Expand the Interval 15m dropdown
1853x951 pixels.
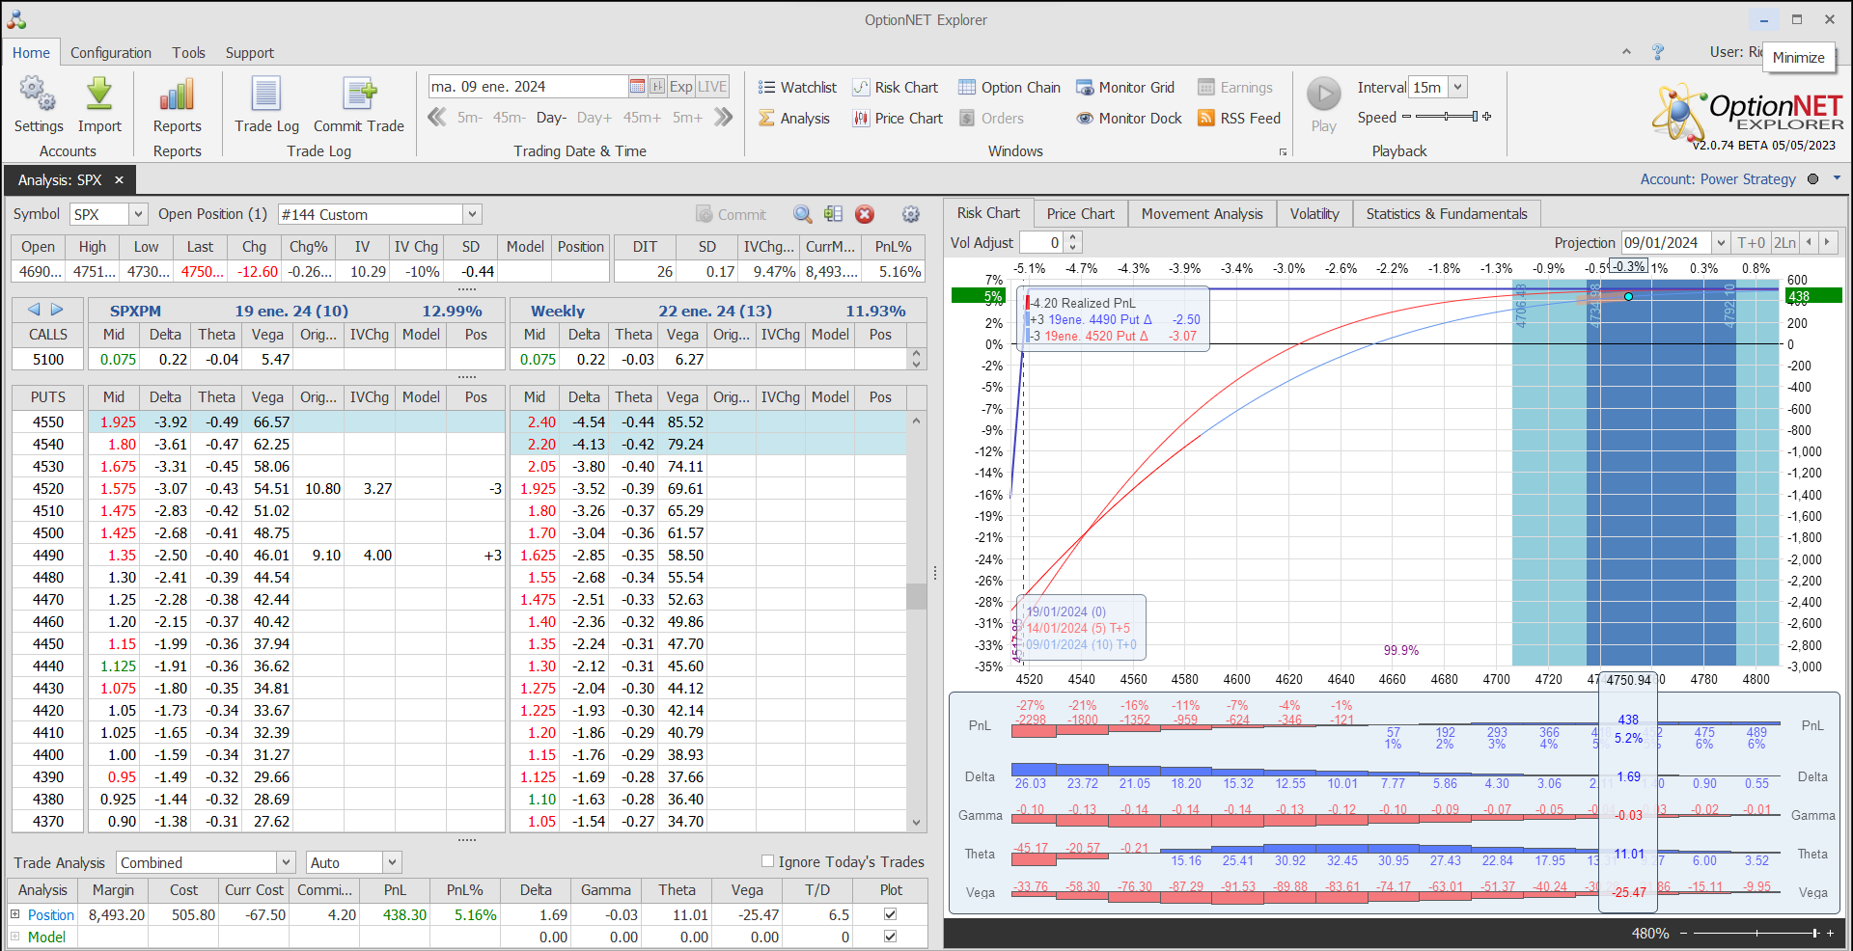[x=1458, y=87]
